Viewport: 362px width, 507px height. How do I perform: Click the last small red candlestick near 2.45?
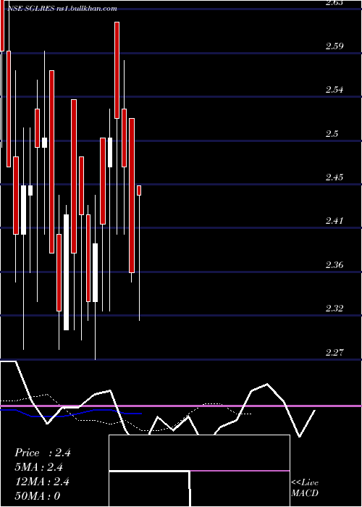pos(139,190)
